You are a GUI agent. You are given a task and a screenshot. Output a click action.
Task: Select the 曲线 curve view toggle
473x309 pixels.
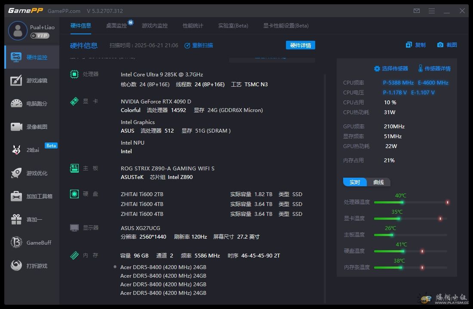click(x=378, y=182)
